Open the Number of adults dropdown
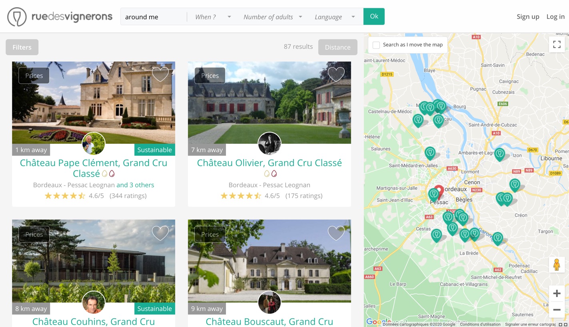The height and width of the screenshot is (327, 569). [x=273, y=17]
